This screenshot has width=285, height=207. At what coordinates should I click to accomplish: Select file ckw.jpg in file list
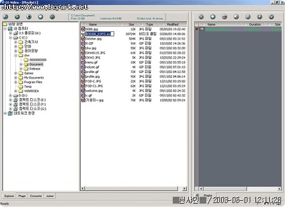click(91, 48)
